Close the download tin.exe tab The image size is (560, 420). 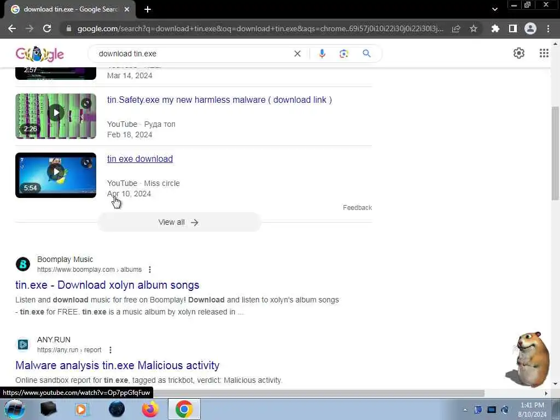(127, 9)
